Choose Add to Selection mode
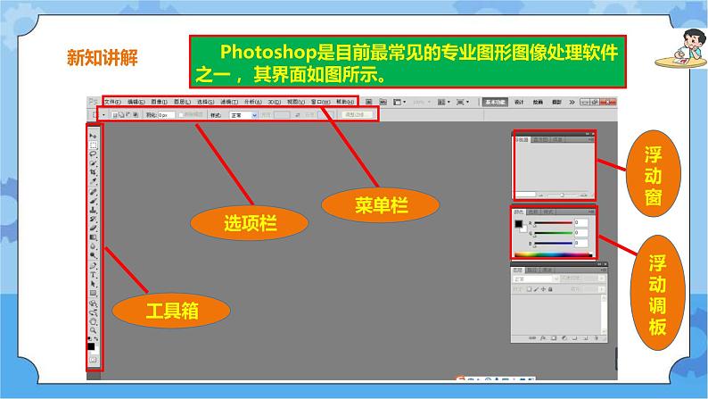The width and height of the screenshot is (708, 399). [x=121, y=115]
